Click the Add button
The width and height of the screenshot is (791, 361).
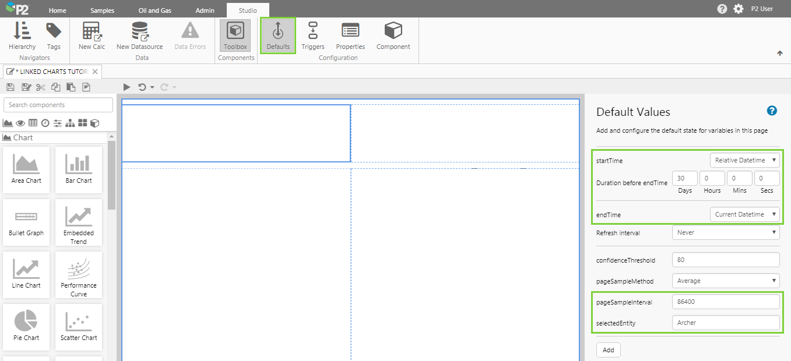click(608, 350)
